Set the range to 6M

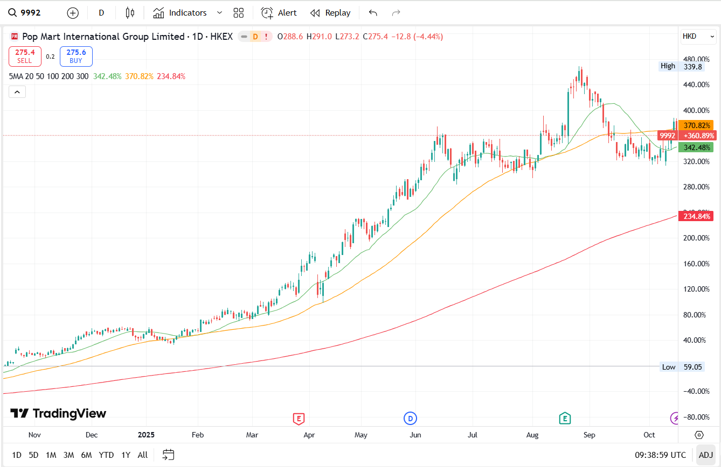click(86, 455)
